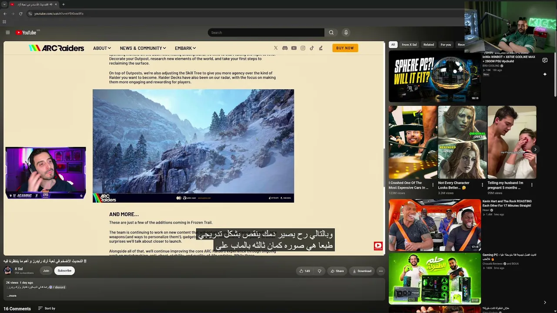Show next Shorts with the right arrow
The width and height of the screenshot is (557, 313).
(535, 150)
